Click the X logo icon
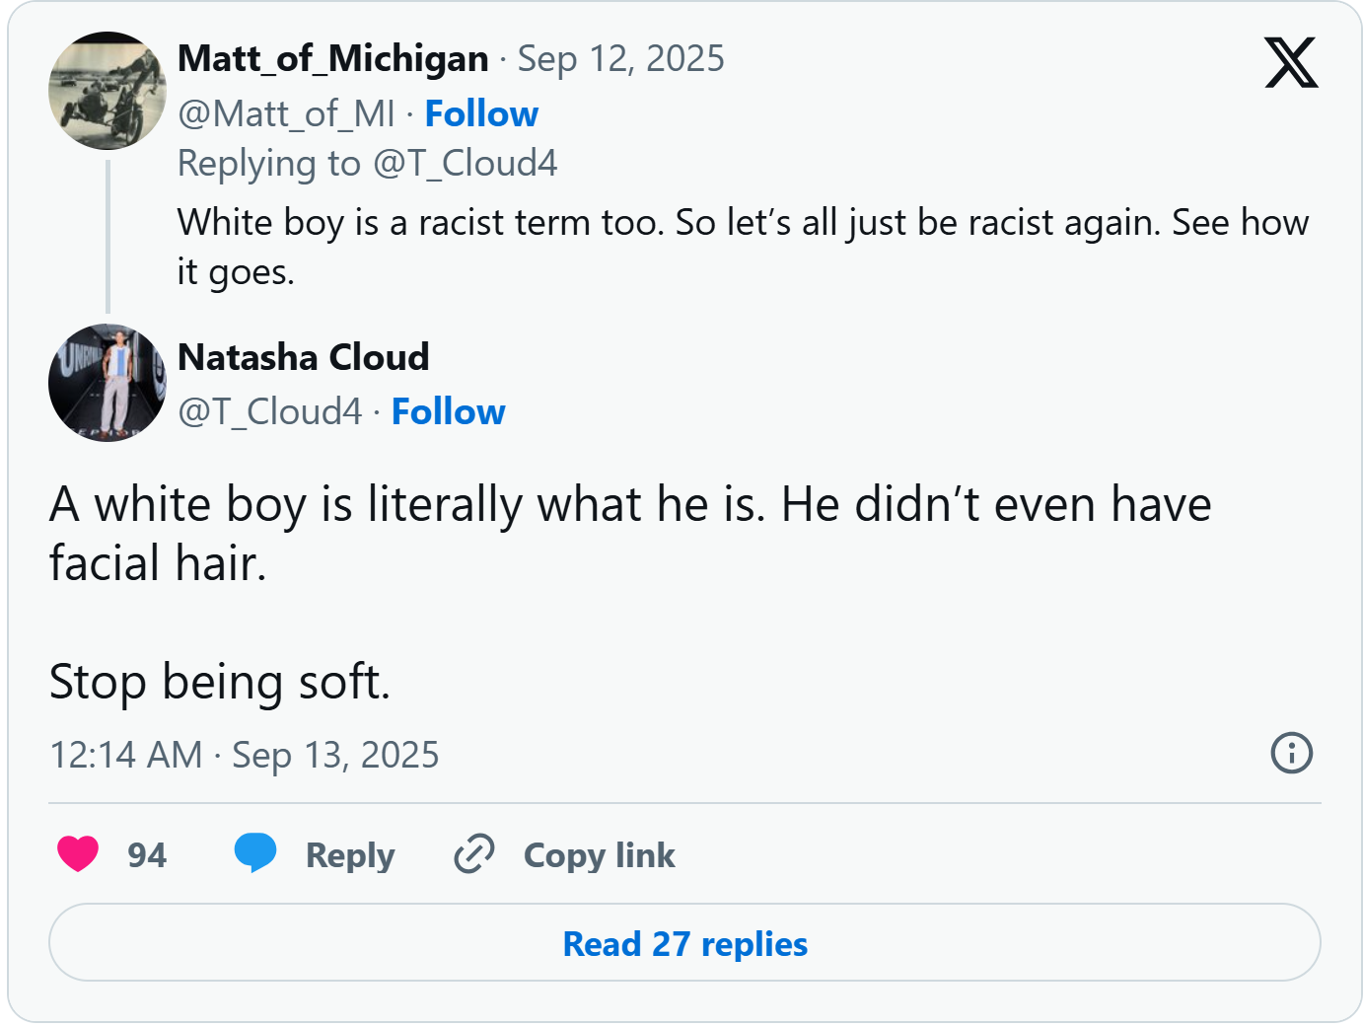 tap(1291, 63)
